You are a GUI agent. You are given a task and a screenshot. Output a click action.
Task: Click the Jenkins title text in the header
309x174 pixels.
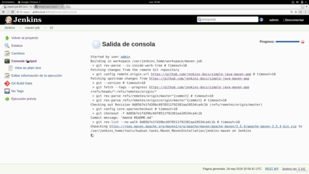[28, 20]
